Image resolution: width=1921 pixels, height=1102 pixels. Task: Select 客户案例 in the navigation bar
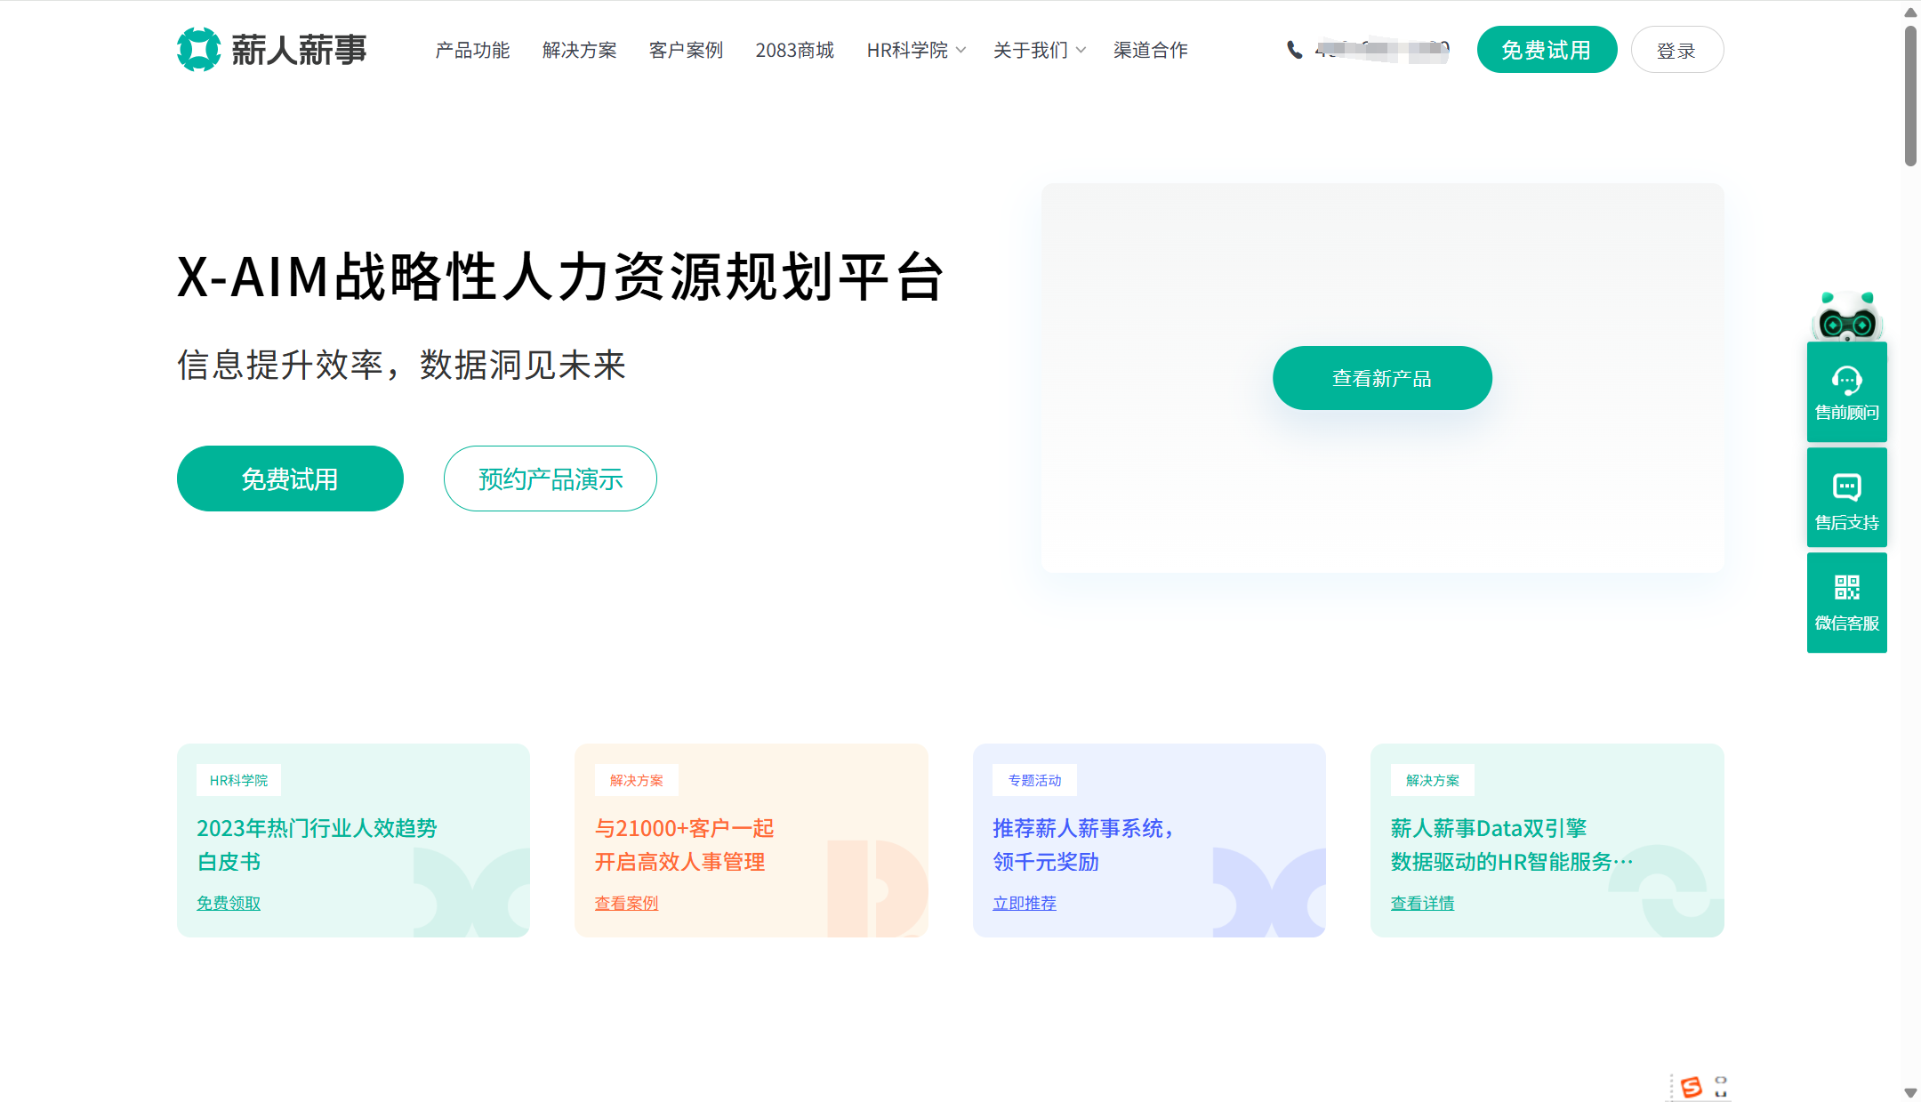coord(686,50)
